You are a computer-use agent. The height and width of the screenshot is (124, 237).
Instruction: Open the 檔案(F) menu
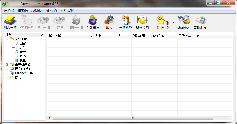tap(23, 10)
